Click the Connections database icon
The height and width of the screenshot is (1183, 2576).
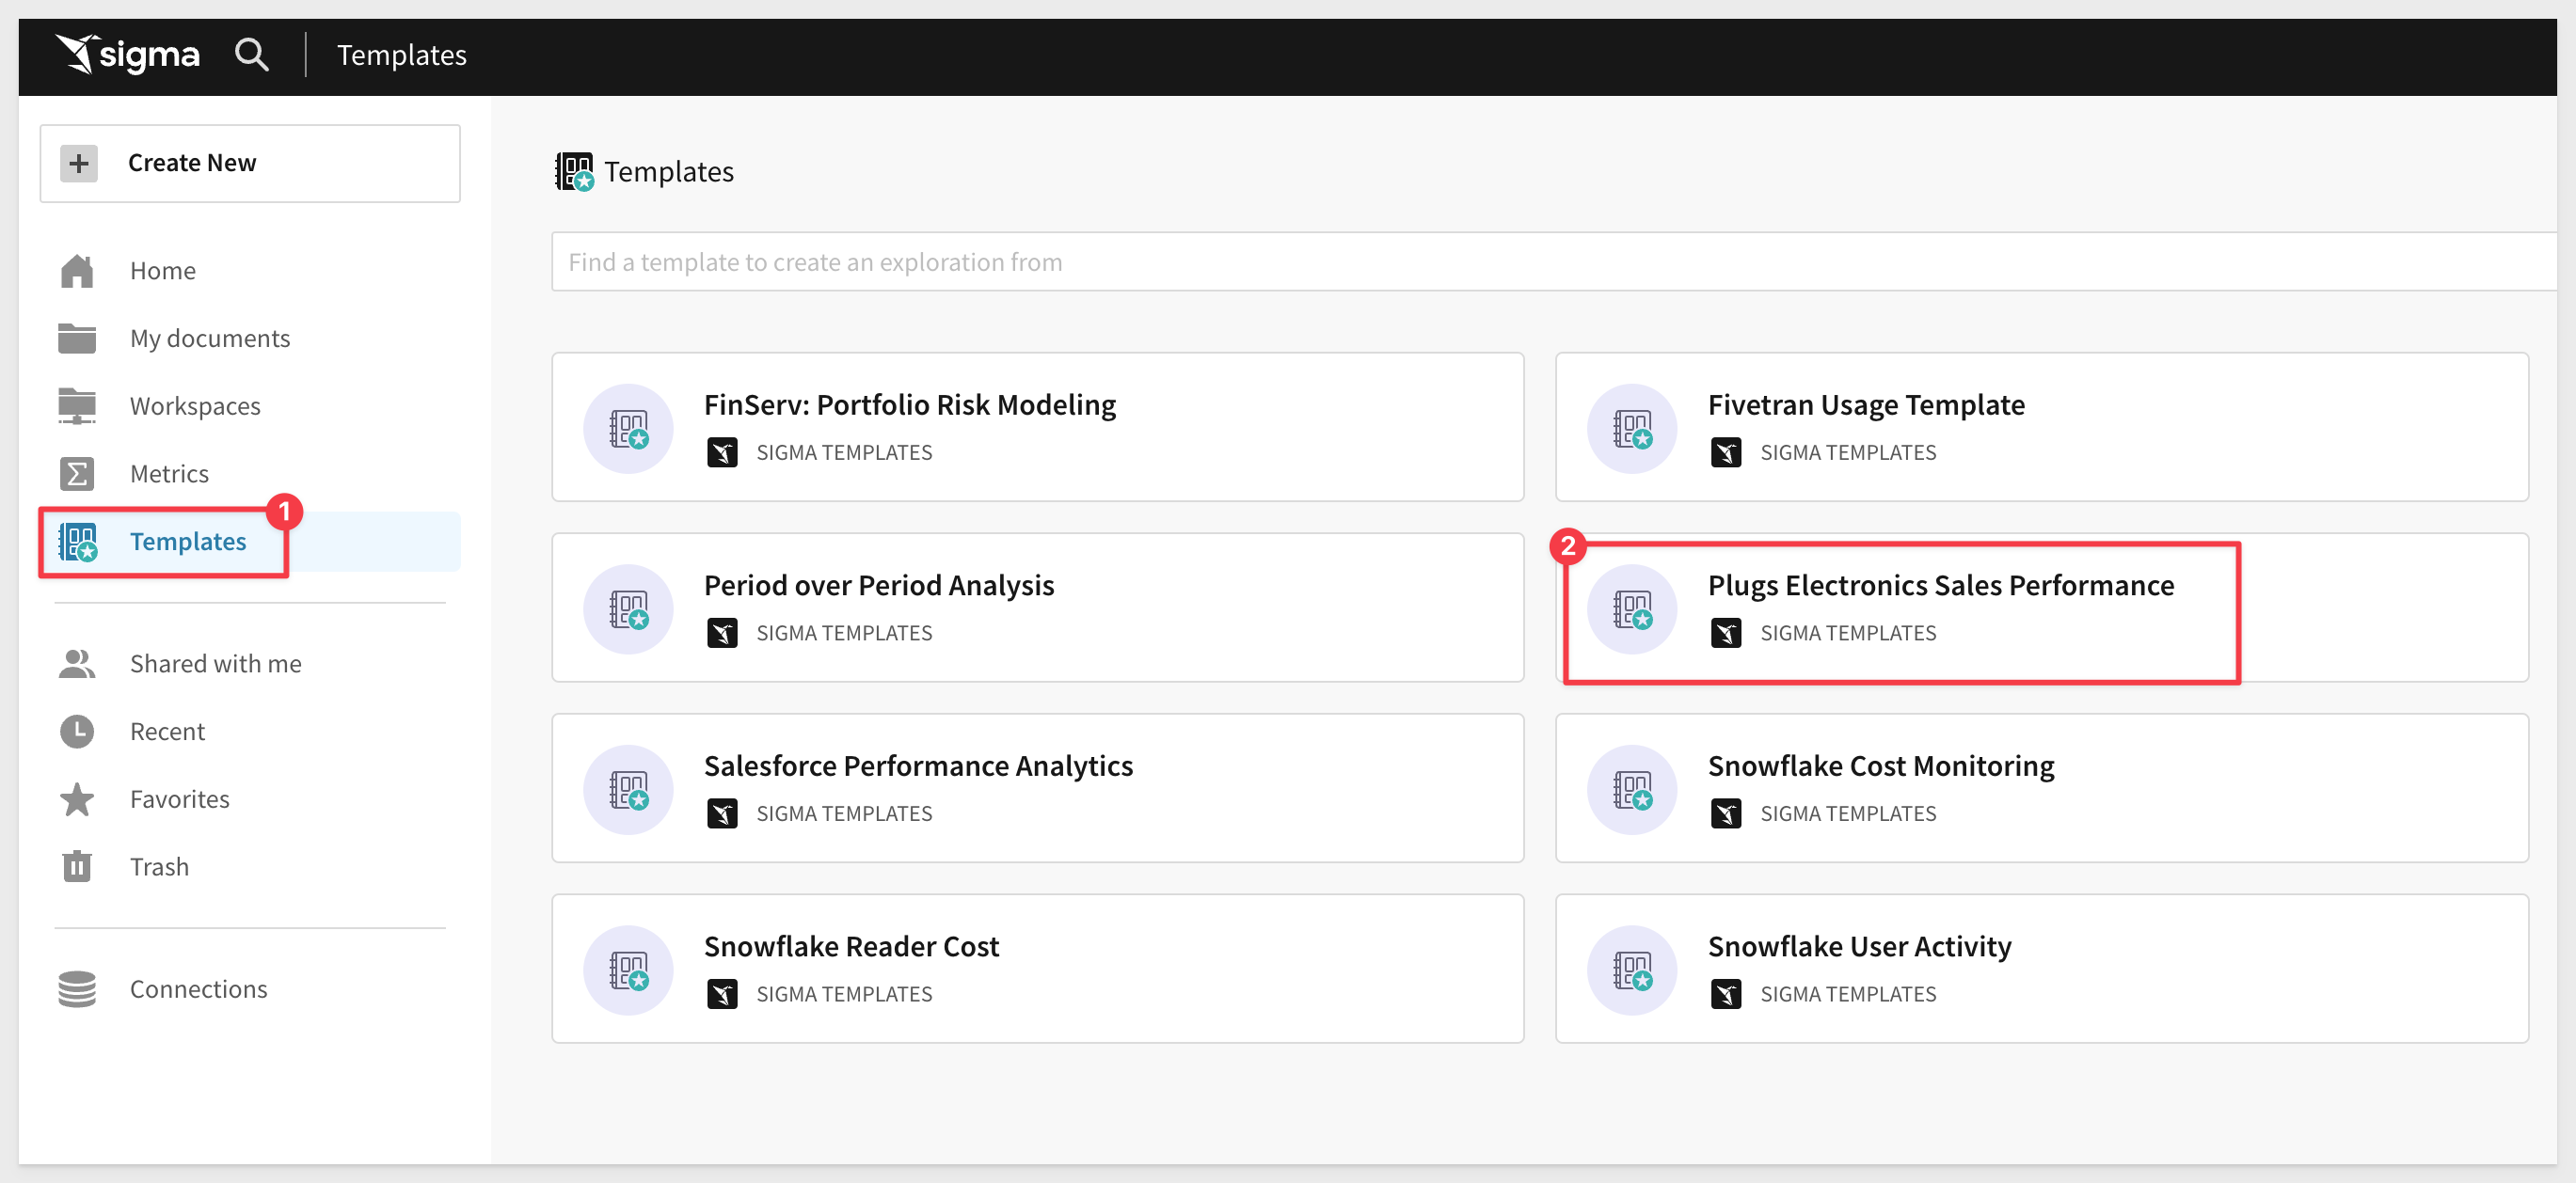point(77,989)
